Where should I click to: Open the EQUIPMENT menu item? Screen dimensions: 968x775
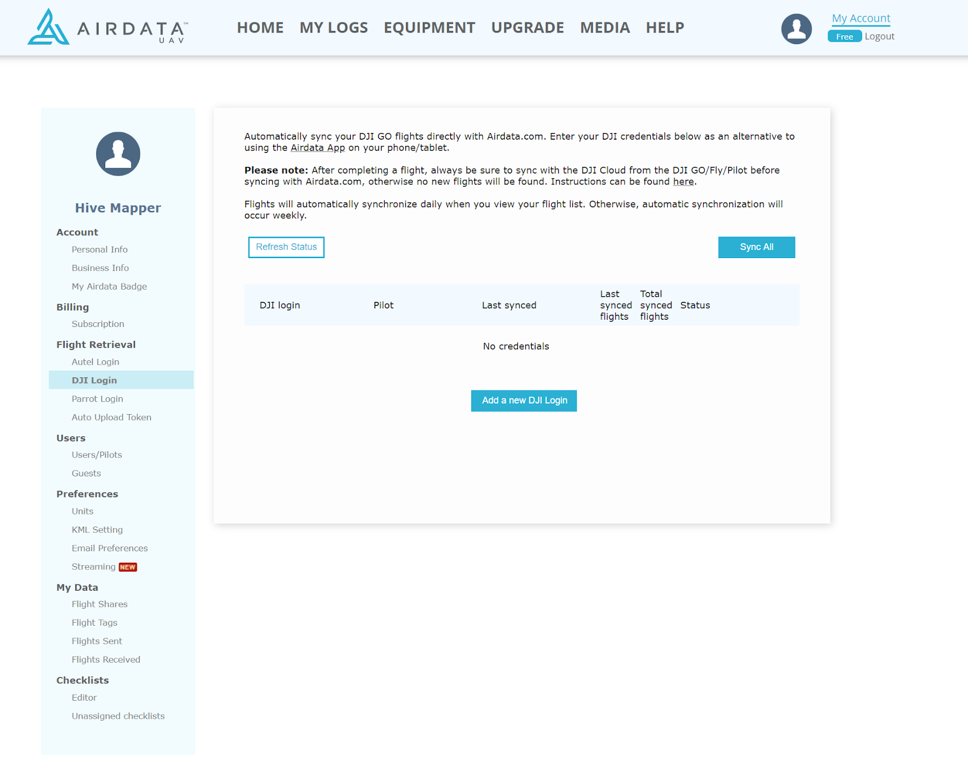[x=430, y=28]
